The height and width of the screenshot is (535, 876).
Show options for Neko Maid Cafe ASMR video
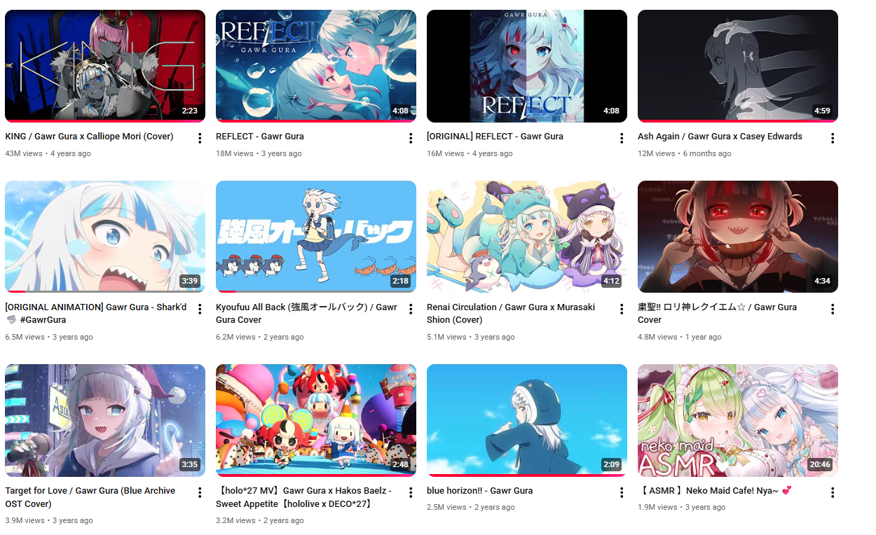[x=833, y=492]
